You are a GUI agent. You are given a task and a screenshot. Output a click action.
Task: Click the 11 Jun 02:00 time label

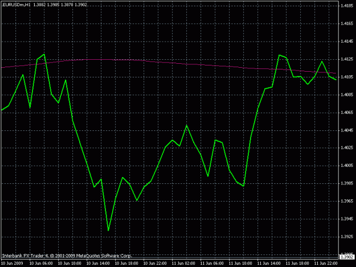click(x=183, y=264)
